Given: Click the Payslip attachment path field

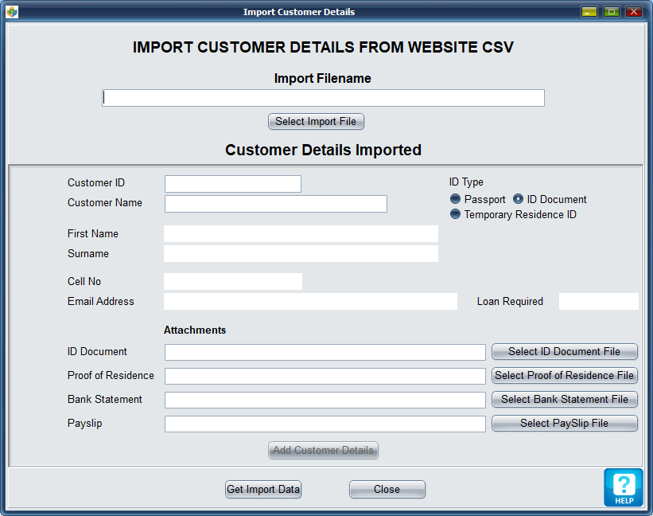Looking at the screenshot, I should pos(325,424).
